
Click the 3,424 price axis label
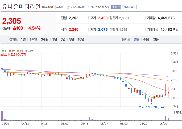point(175,62)
